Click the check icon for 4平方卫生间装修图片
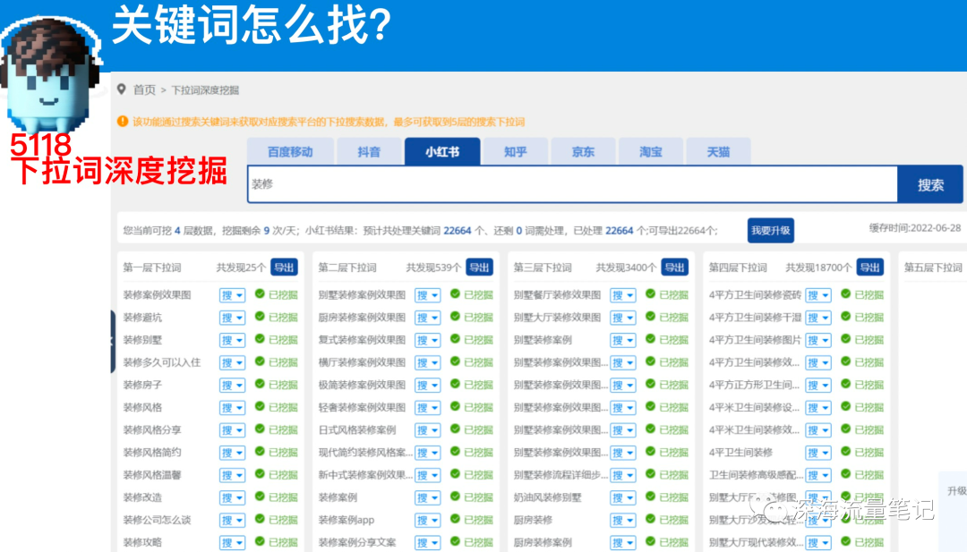The height and width of the screenshot is (552, 967). 845,339
